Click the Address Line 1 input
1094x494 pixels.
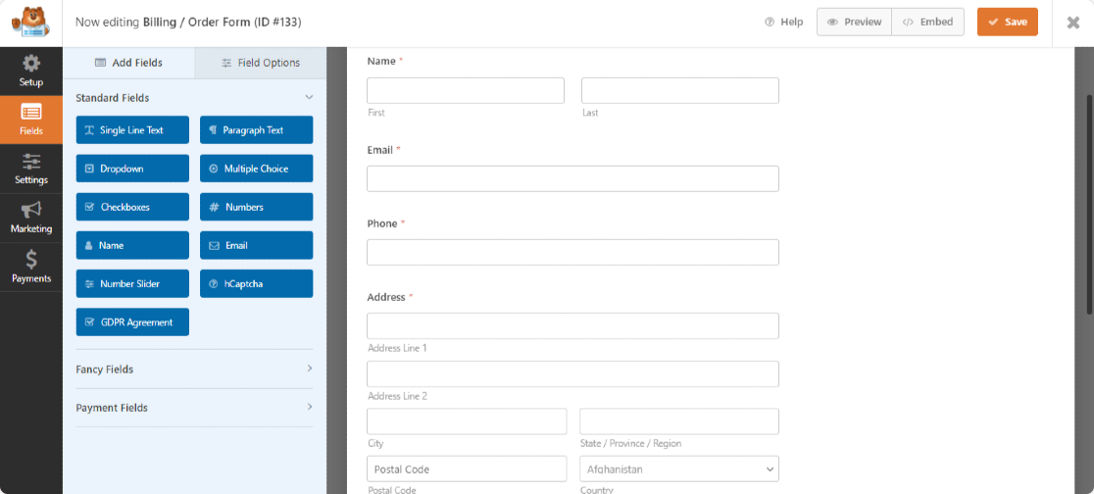coord(572,325)
